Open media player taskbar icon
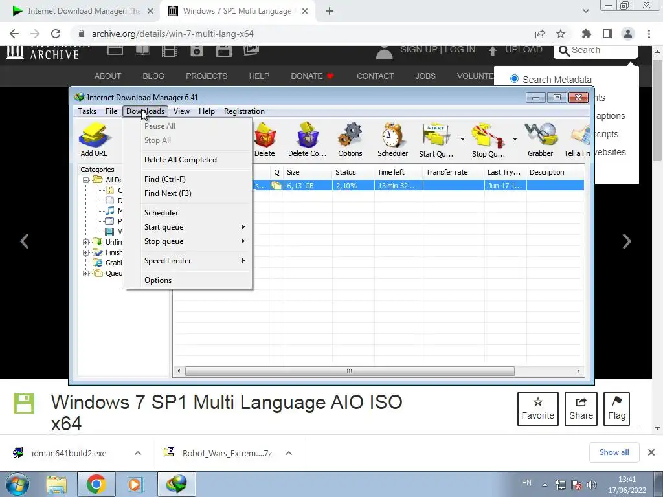663x497 pixels. click(135, 484)
